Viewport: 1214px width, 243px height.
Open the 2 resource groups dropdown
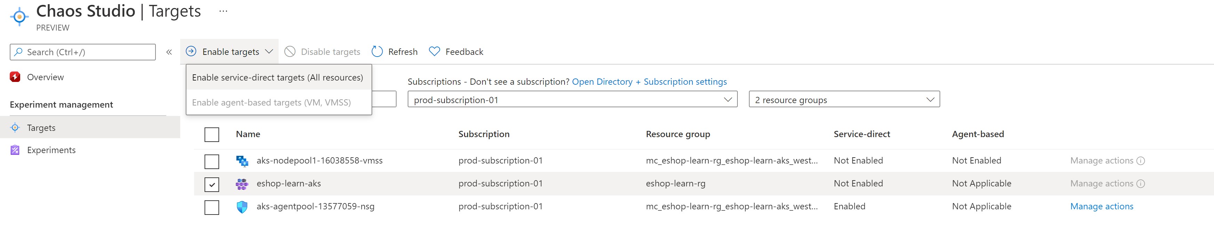click(844, 99)
